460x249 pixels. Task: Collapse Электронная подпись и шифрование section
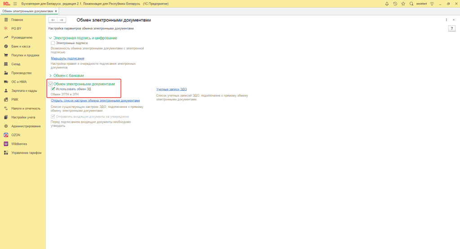(50, 38)
